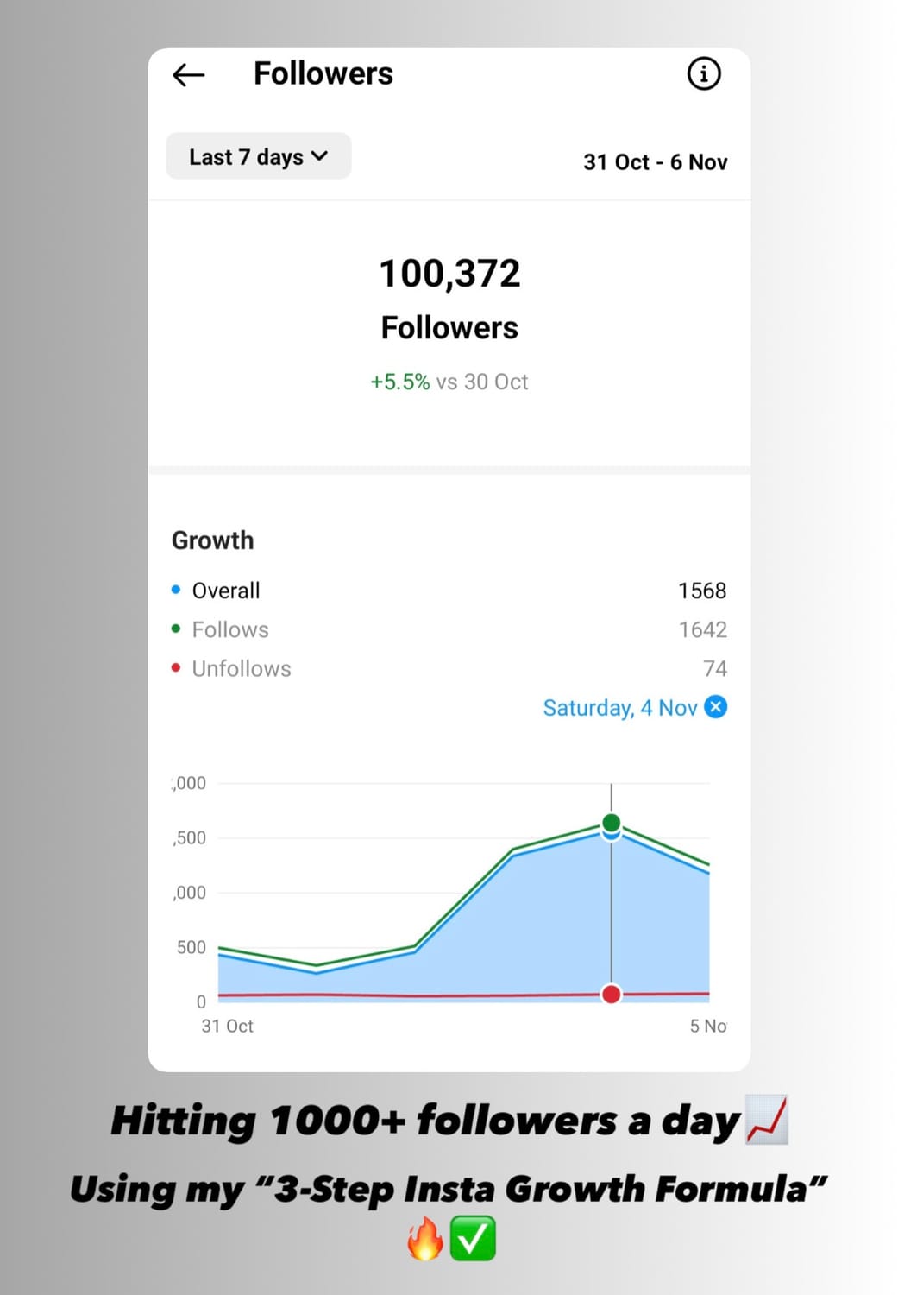Click the Growth section heading
This screenshot has height=1295, width=898.
click(x=213, y=540)
